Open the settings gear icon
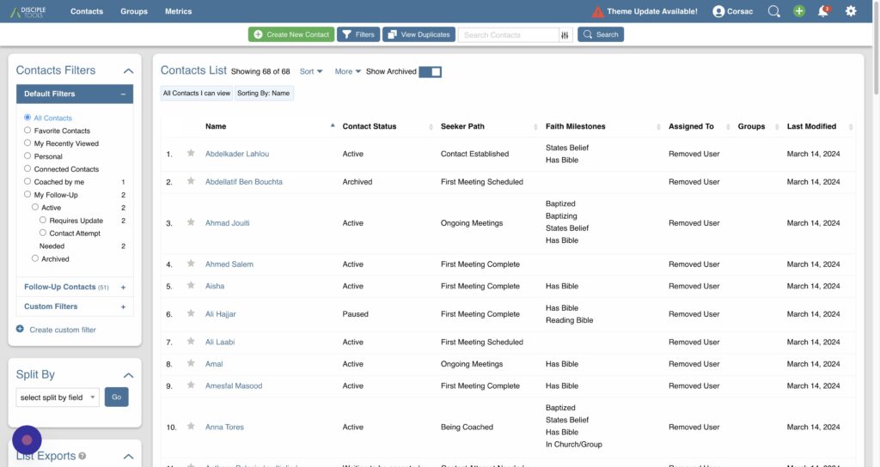Viewport: 880px width, 467px height. tap(851, 11)
